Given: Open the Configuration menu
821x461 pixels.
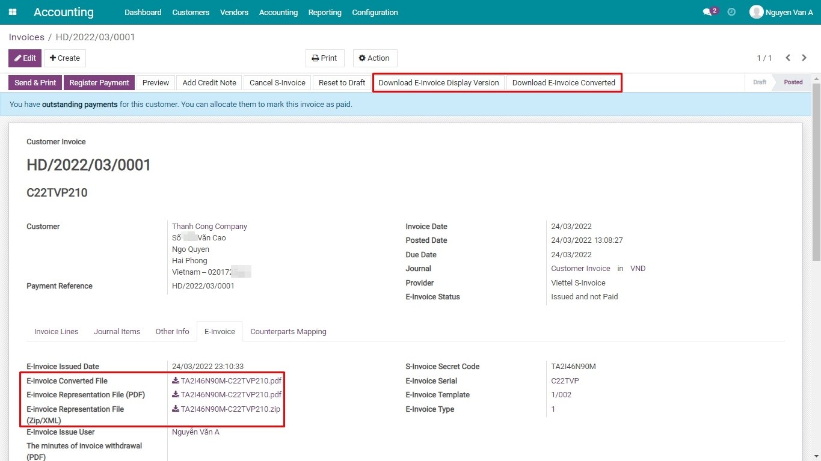Looking at the screenshot, I should (375, 12).
